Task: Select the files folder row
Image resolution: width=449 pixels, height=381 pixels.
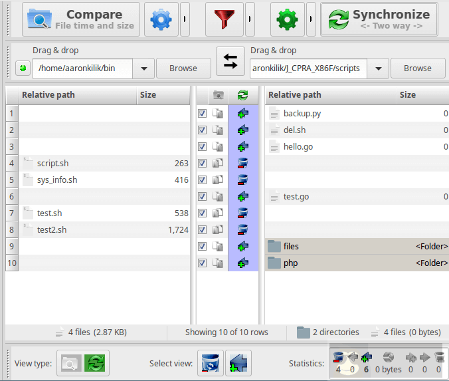Action: [357, 247]
